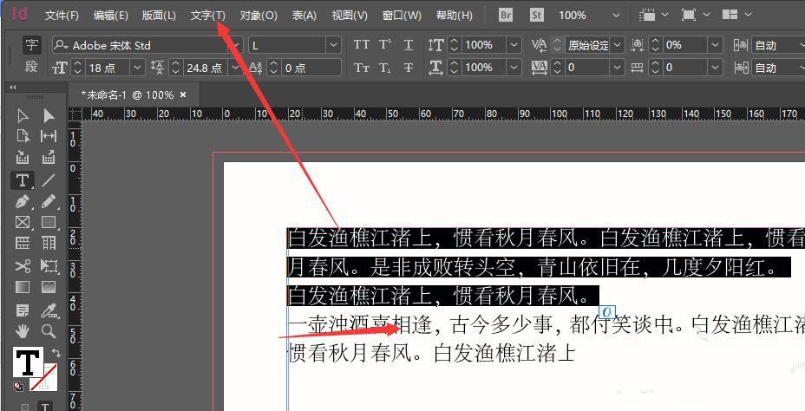Viewport: 805px width, 411px height.
Task: Reset to default fill and stroke
Action: [18, 386]
